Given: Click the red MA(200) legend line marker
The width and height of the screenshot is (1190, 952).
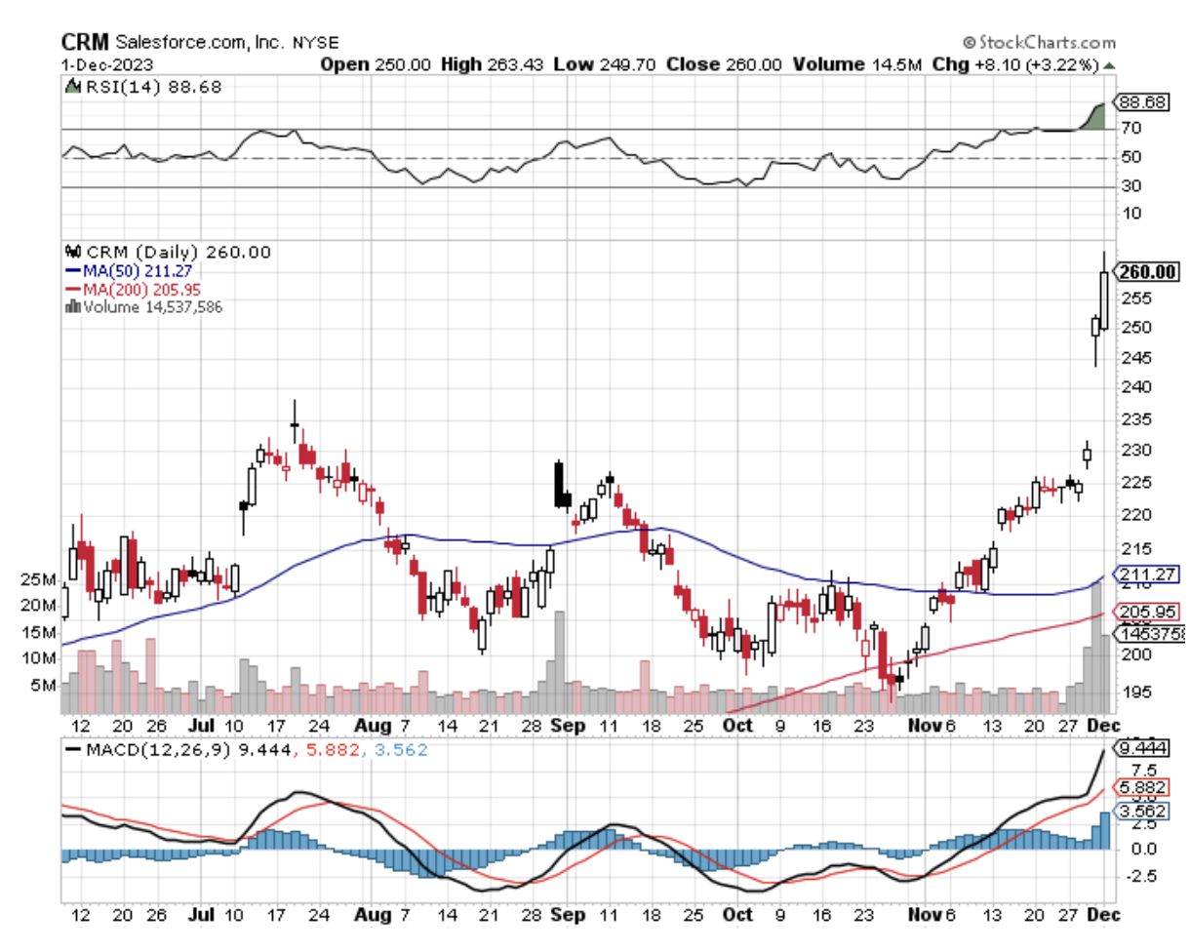Looking at the screenshot, I should pyautogui.click(x=72, y=289).
